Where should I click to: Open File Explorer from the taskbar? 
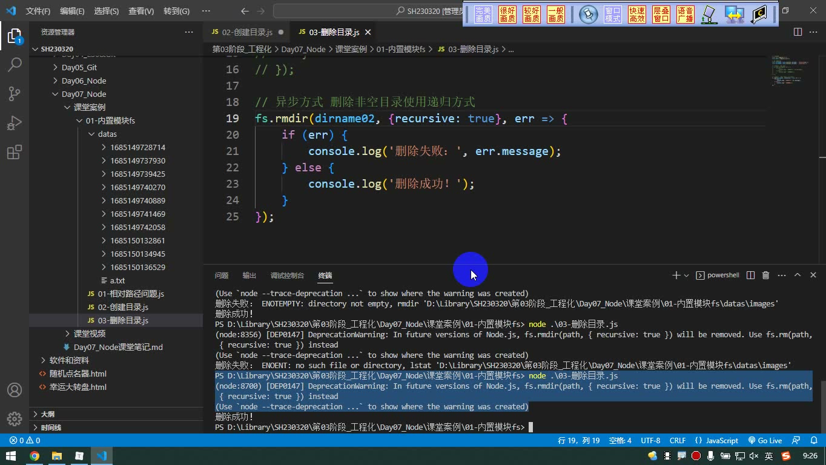pos(57,456)
